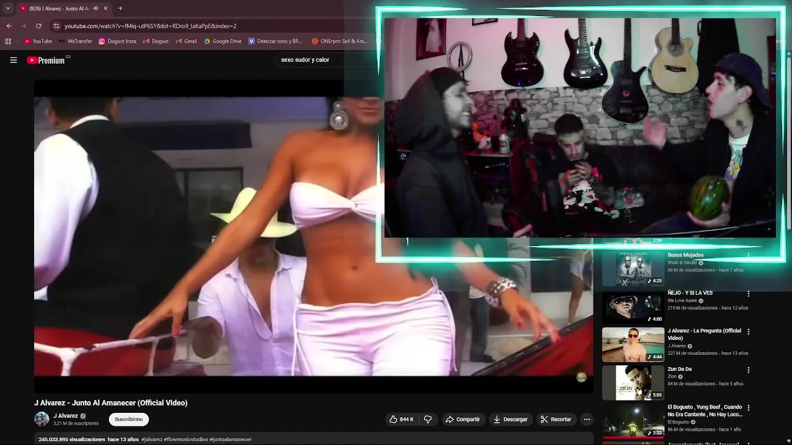Open the YouTube guide hamburger menu
Screen dimensions: 792x445
point(13,60)
